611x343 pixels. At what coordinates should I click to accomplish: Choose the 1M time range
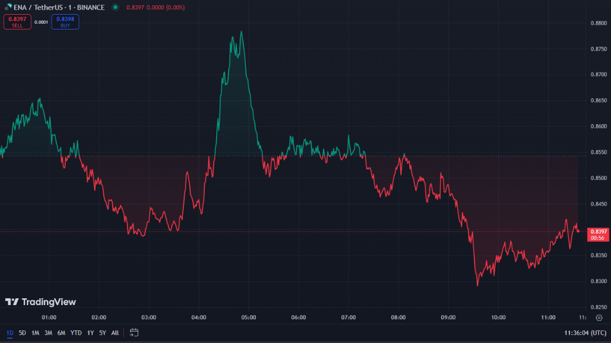click(x=35, y=333)
